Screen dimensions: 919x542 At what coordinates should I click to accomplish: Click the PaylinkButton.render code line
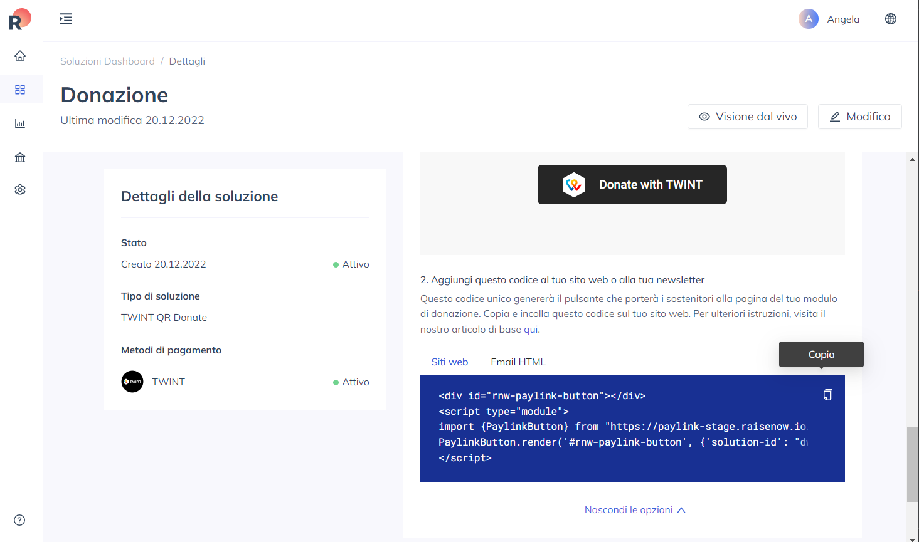624,442
